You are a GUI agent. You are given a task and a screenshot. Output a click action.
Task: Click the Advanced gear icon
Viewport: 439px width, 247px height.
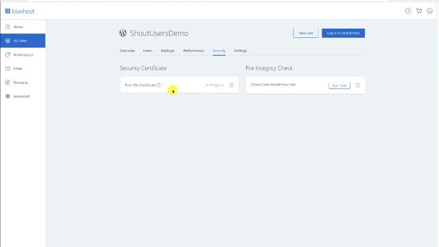(x=8, y=96)
